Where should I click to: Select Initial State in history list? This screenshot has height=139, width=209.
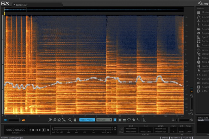tap(203, 118)
